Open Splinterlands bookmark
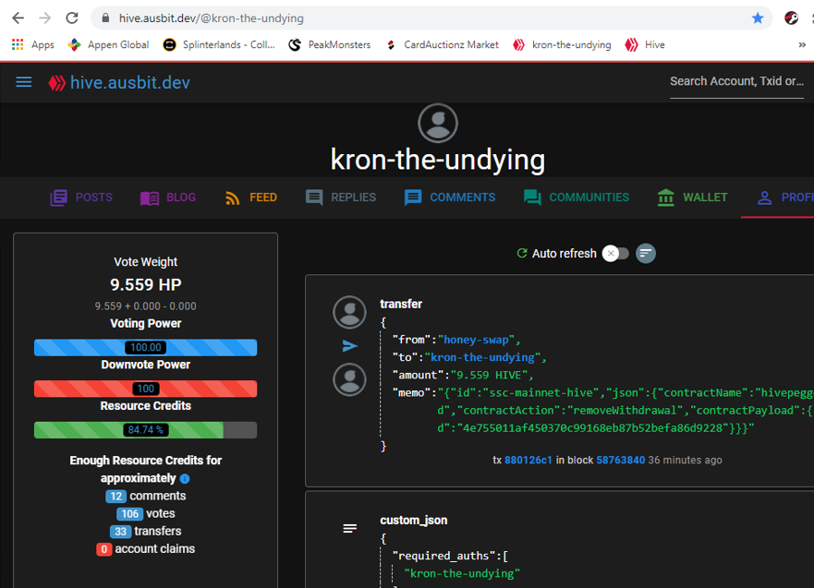 [x=219, y=45]
